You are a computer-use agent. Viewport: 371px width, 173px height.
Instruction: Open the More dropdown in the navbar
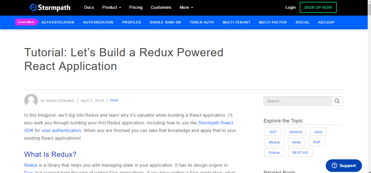[186, 7]
